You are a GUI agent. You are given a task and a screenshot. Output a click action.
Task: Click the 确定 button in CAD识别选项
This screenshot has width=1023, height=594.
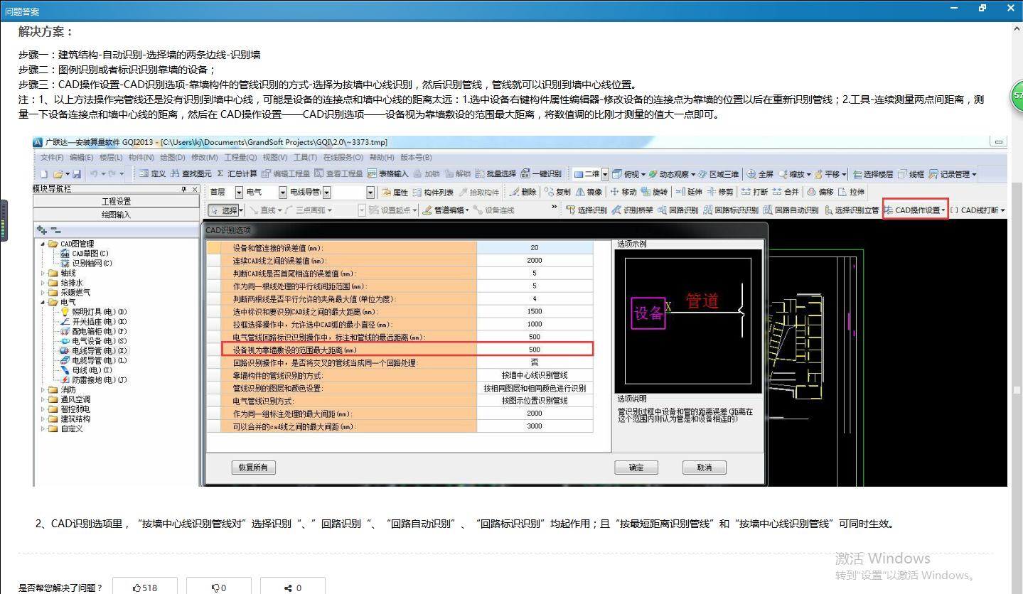[x=636, y=468]
